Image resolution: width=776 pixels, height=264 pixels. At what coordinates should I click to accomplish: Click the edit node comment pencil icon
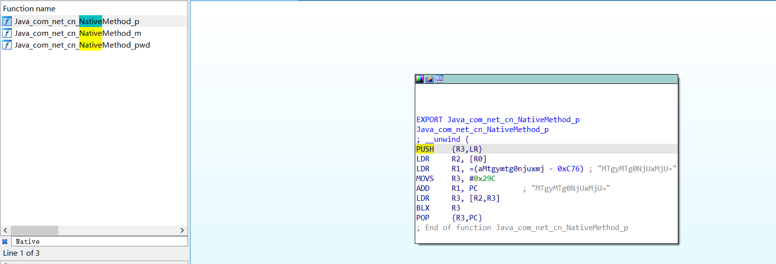click(x=429, y=79)
